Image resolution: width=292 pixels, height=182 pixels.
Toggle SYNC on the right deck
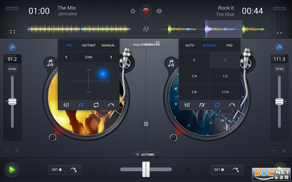point(279,69)
